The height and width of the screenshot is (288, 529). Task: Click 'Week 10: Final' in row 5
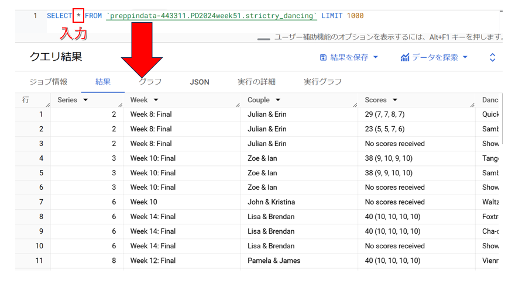coord(153,173)
